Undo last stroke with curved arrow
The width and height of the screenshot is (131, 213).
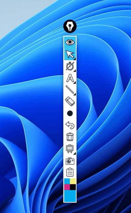tap(70, 125)
